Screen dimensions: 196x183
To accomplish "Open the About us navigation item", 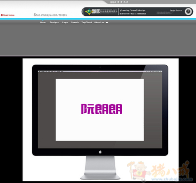I will click(x=99, y=22).
